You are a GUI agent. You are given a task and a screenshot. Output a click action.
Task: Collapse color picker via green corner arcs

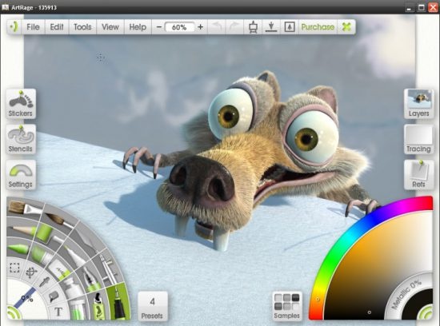pyautogui.click(x=426, y=312)
